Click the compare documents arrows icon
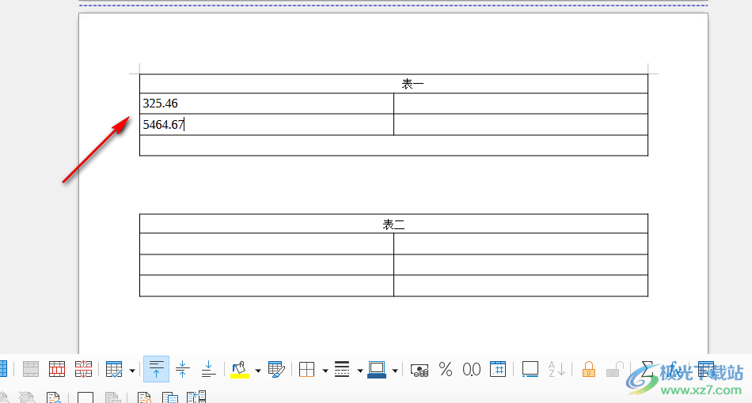Image resolution: width=752 pixels, height=403 pixels. pyautogui.click(x=196, y=397)
